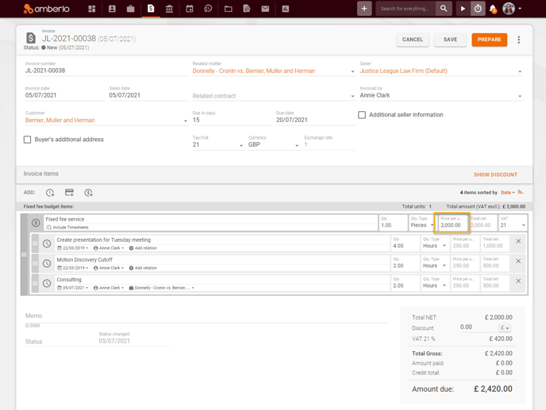Remove the Motion Discovery Cutoff item
The image size is (546, 410).
point(518,261)
